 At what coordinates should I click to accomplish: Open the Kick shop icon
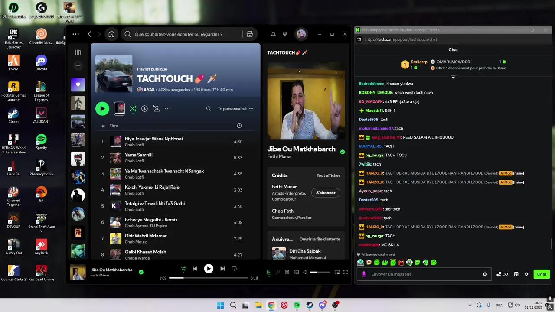[516, 274]
